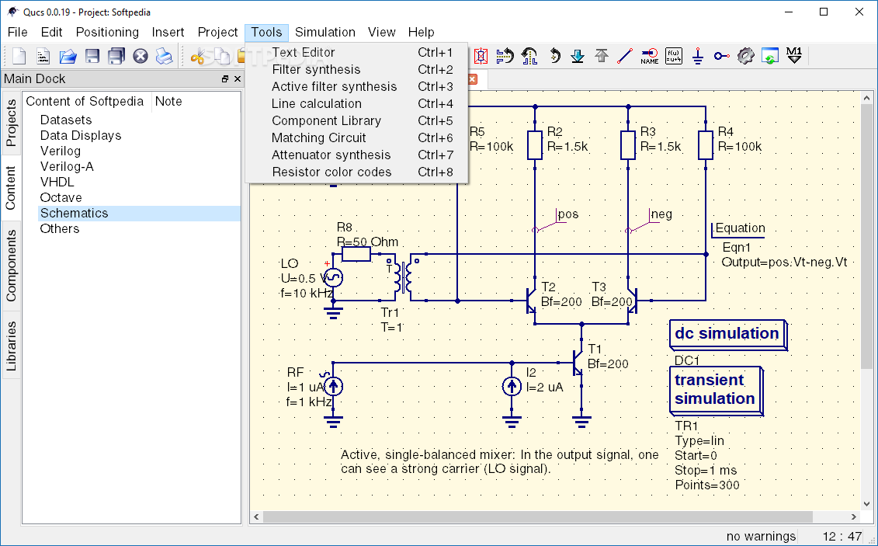Image resolution: width=878 pixels, height=546 pixels.
Task: Mirror about Y axis toolbar icon
Action: coord(529,56)
